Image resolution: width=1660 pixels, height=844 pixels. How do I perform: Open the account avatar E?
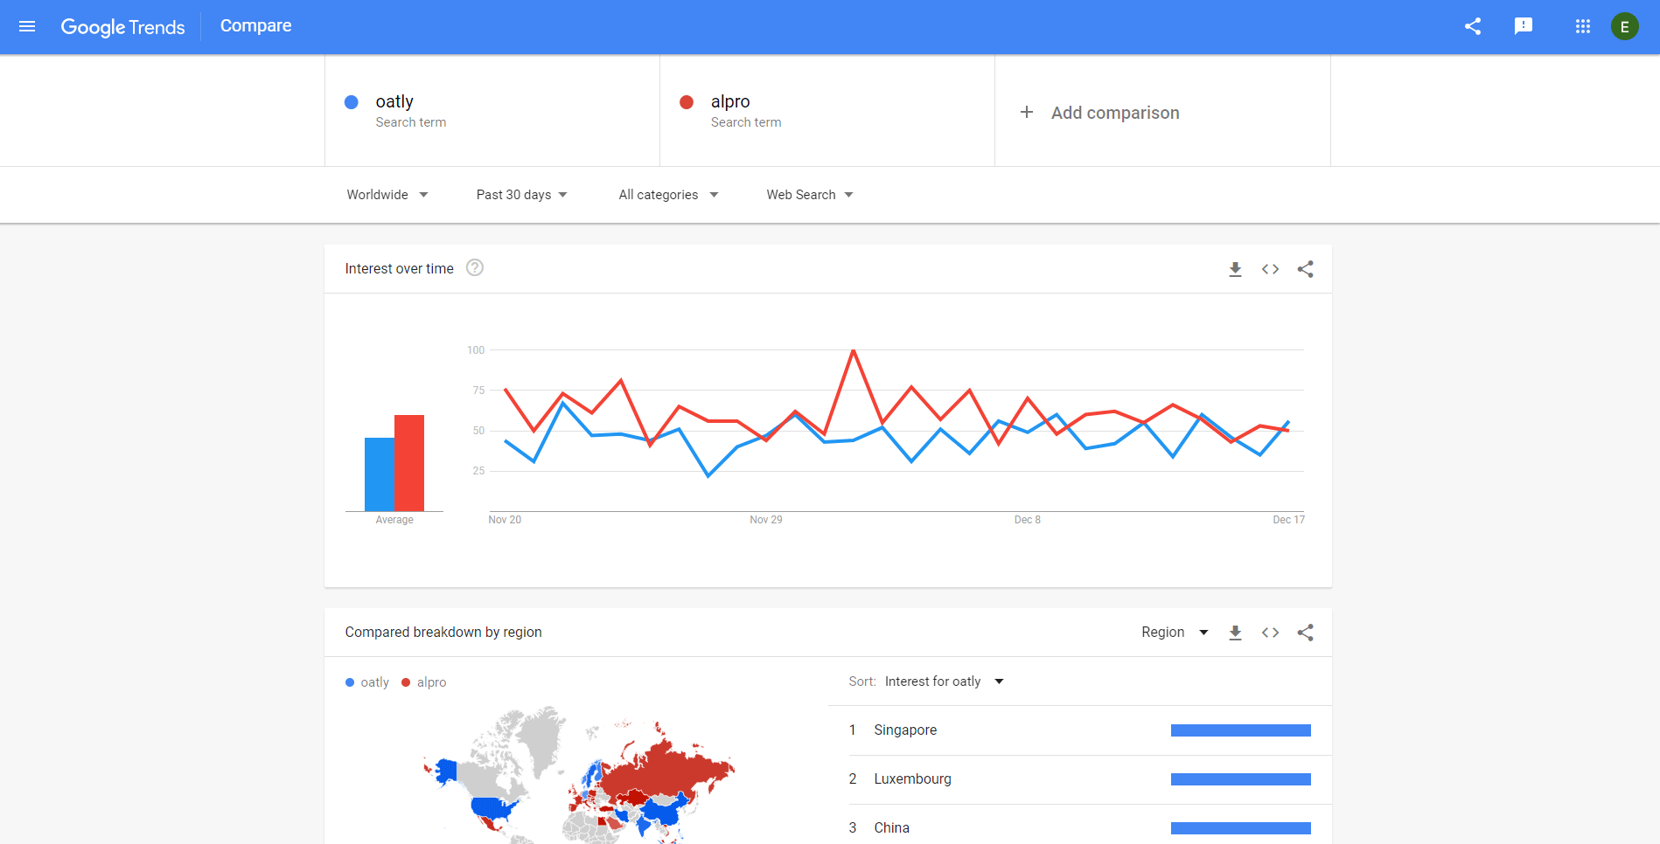[1625, 26]
